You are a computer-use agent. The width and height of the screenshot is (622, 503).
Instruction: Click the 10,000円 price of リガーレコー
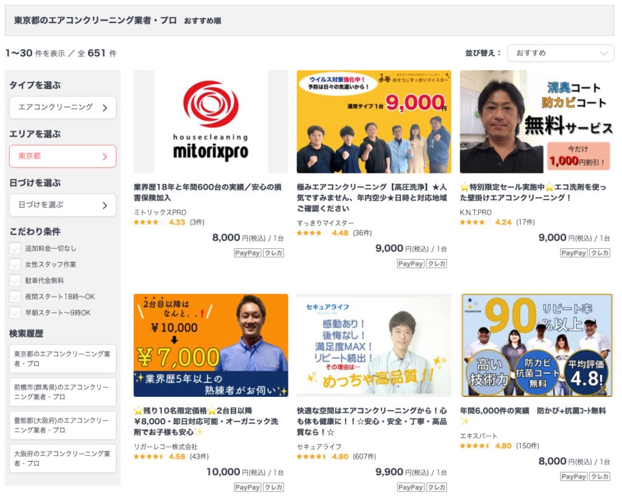(245, 472)
